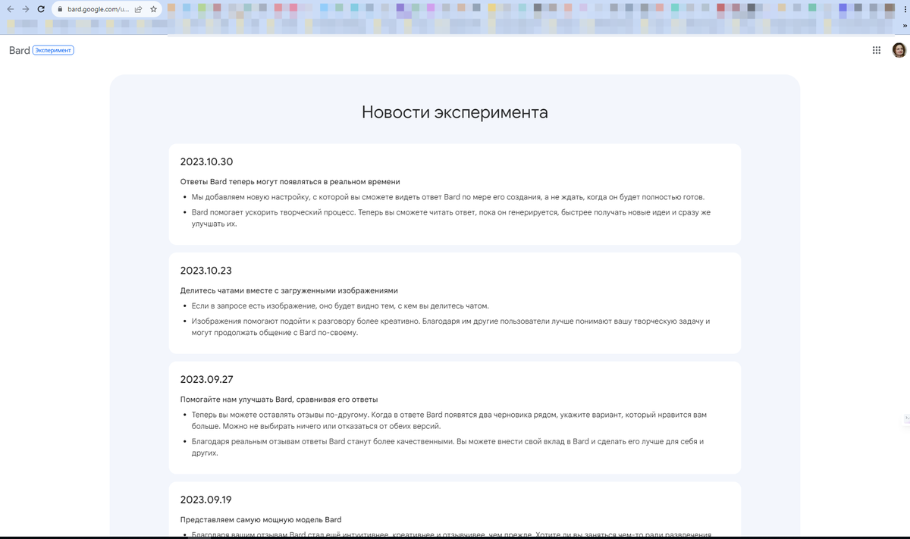Click bullet starting Bard помогает ускорить творческий процесс

[451, 218]
